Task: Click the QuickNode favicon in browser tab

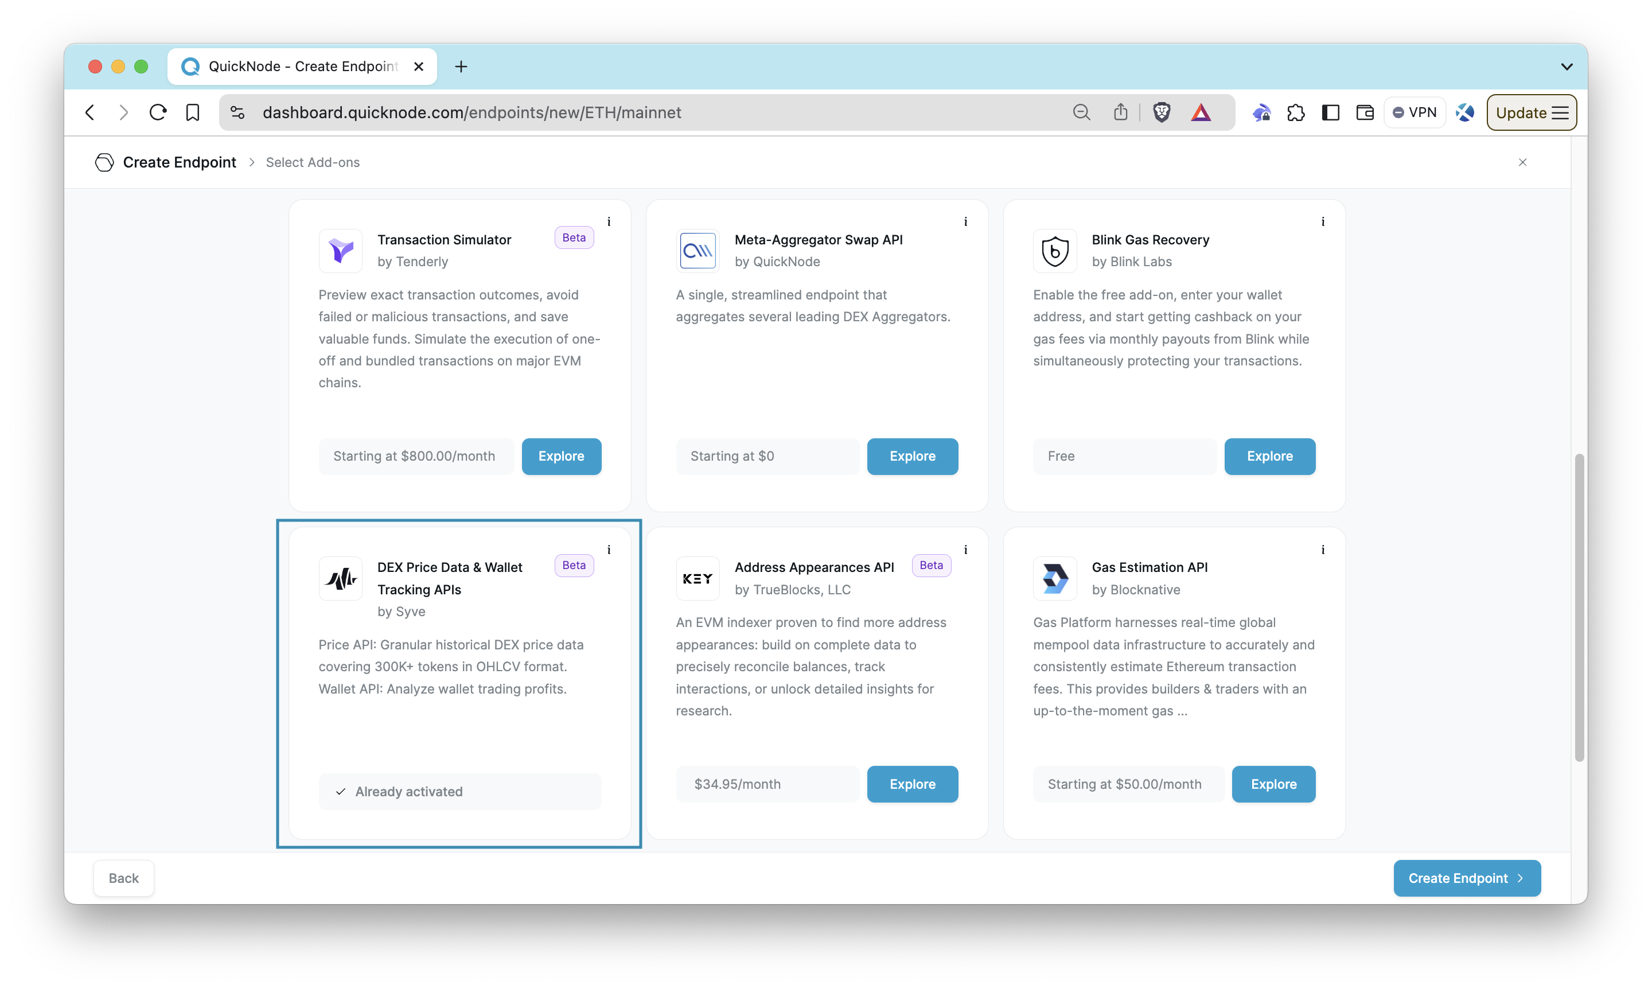Action: tap(192, 66)
